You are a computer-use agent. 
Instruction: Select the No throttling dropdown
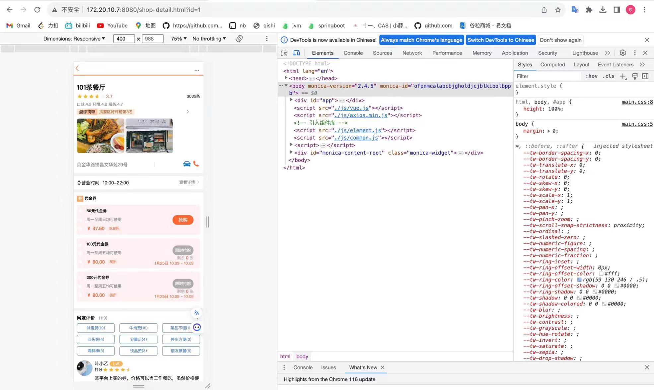209,38
